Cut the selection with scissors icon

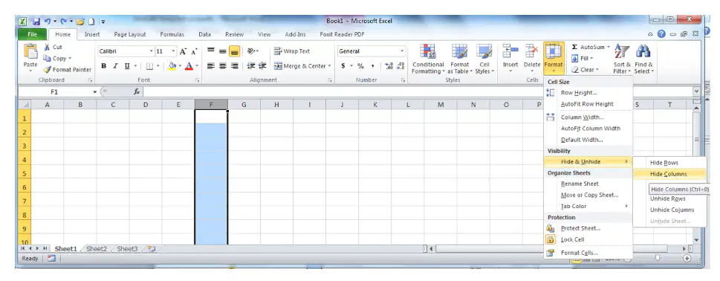click(x=48, y=48)
